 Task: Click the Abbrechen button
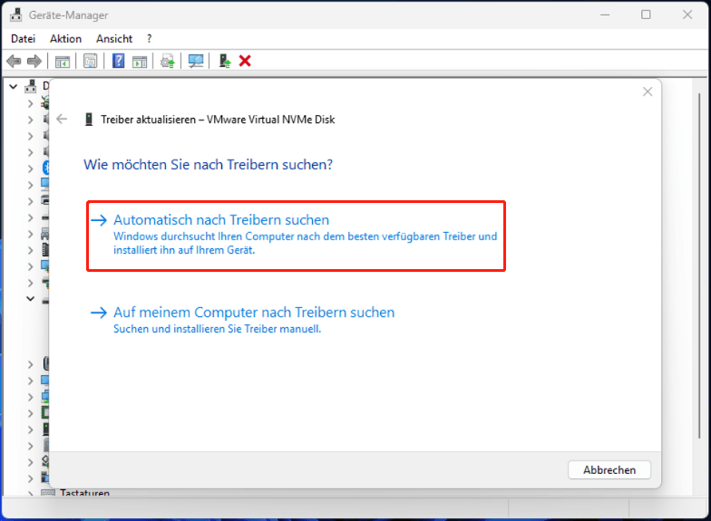pos(609,469)
